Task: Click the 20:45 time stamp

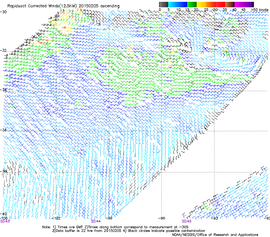Action: click(187, 221)
